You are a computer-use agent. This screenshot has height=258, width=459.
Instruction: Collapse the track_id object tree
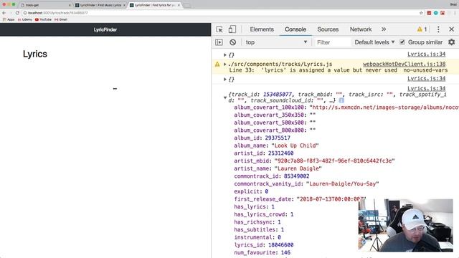[224, 97]
